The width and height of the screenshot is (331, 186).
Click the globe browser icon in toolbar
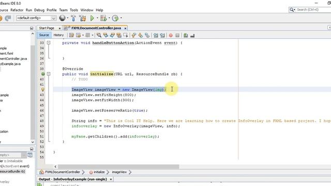point(62,18)
